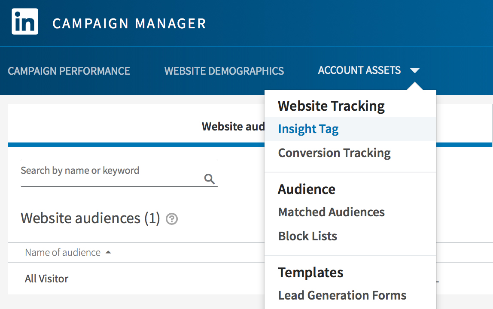Sort by the Name of audience column header
493x309 pixels.
pos(63,252)
